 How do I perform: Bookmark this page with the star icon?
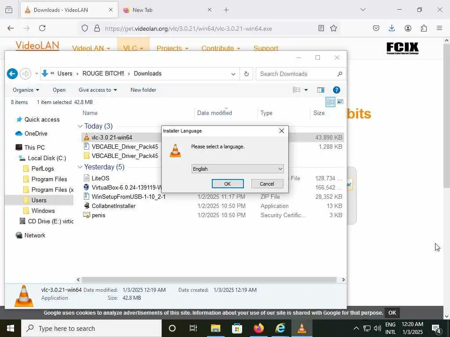pyautogui.click(x=333, y=28)
